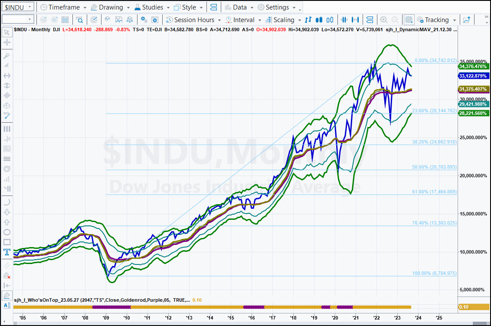
Task: Select the crosshair cursor tool
Action: [7, 42]
